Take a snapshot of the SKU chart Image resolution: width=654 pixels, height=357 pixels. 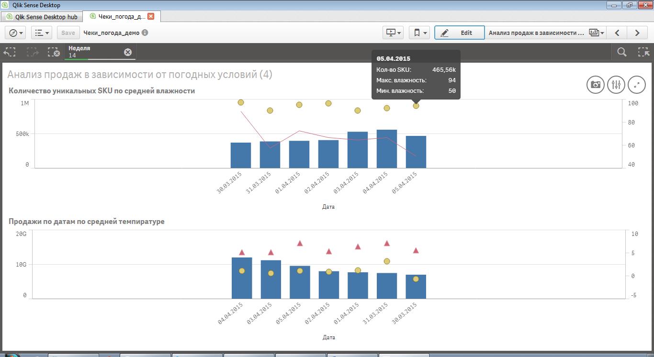click(595, 85)
